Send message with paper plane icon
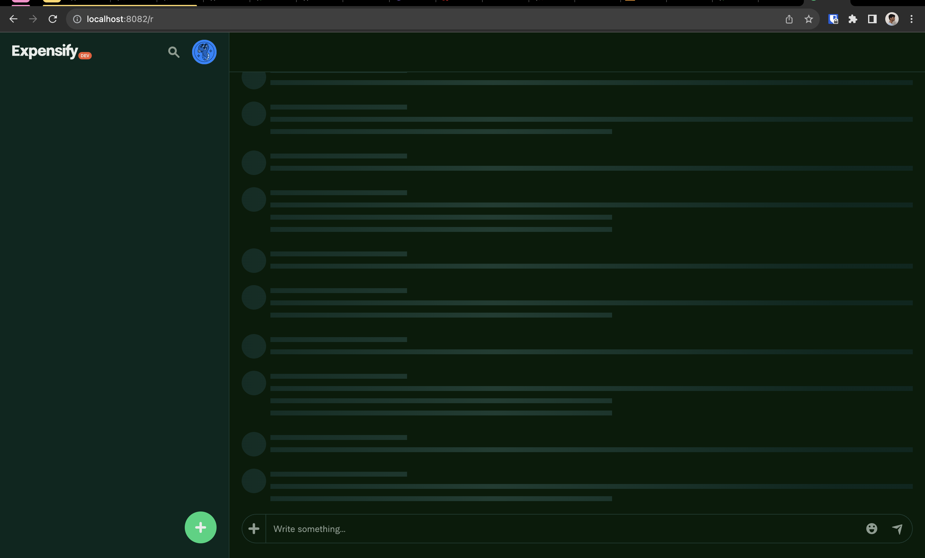This screenshot has height=558, width=925. [x=897, y=528]
